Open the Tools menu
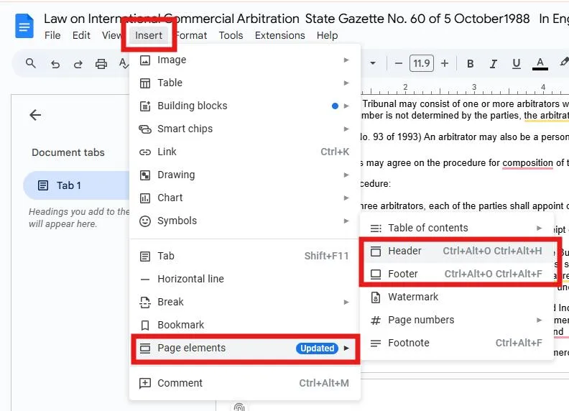The width and height of the screenshot is (569, 411). click(x=231, y=35)
